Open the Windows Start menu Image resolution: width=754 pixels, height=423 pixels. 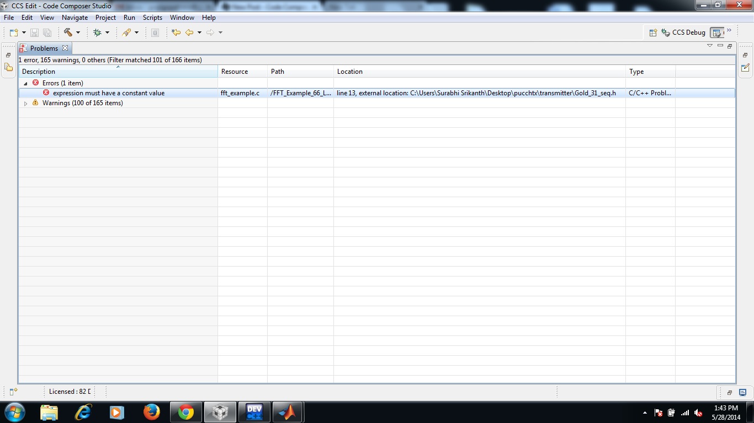pos(14,412)
